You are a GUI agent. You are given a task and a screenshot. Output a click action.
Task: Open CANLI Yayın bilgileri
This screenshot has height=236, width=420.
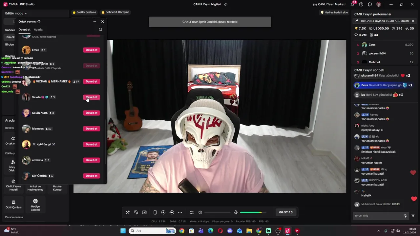click(x=207, y=4)
